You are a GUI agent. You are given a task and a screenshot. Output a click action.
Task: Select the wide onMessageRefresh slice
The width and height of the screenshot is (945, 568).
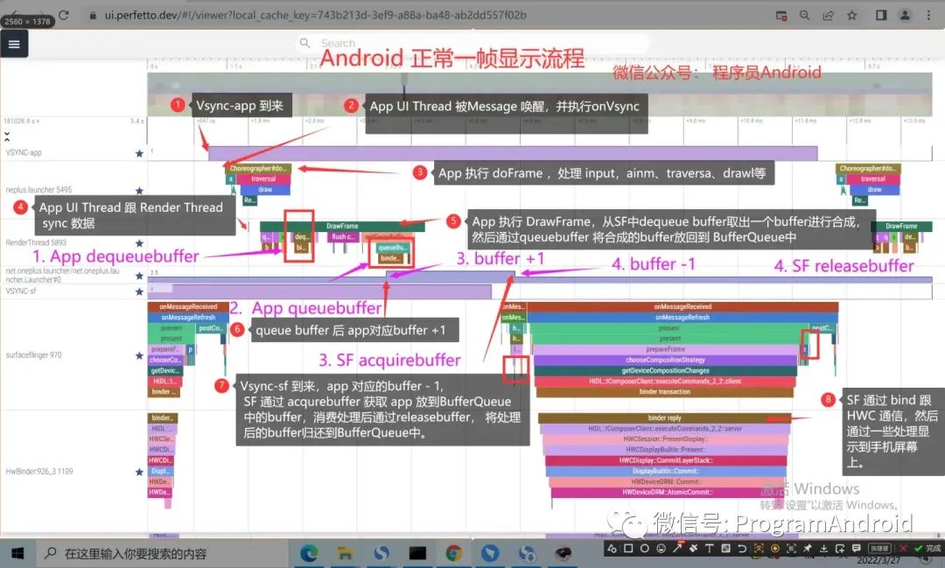pyautogui.click(x=682, y=317)
